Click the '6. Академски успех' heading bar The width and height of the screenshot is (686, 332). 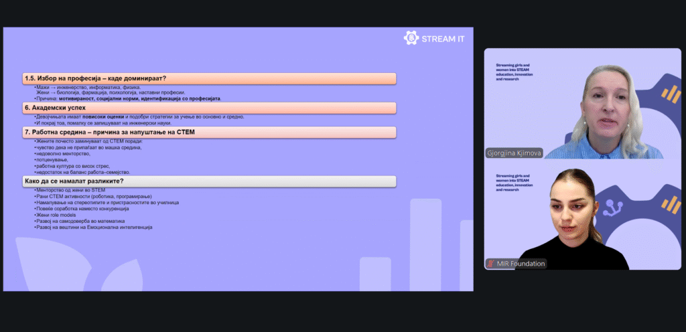pyautogui.click(x=209, y=107)
